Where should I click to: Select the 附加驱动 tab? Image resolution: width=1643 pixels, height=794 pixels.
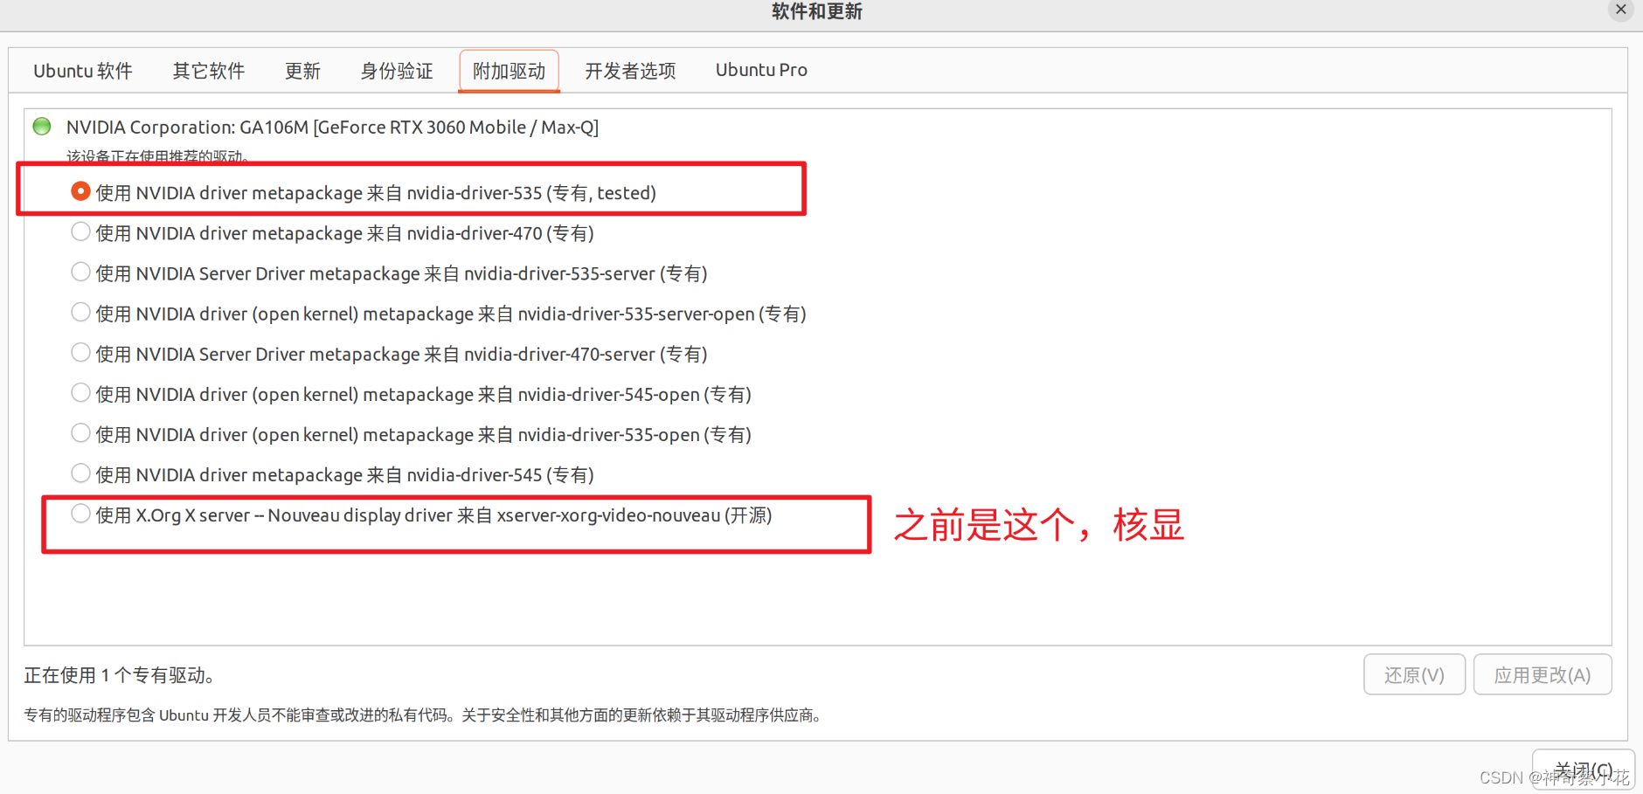pos(509,71)
